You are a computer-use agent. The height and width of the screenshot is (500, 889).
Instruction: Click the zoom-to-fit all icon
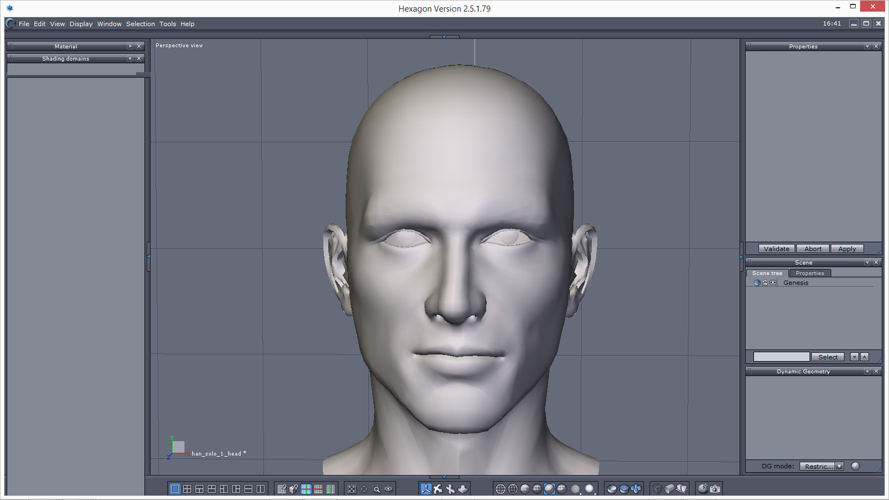pos(352,489)
